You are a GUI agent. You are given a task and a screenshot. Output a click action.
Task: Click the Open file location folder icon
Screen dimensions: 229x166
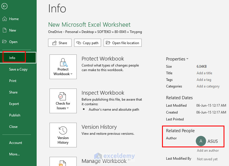(108, 43)
